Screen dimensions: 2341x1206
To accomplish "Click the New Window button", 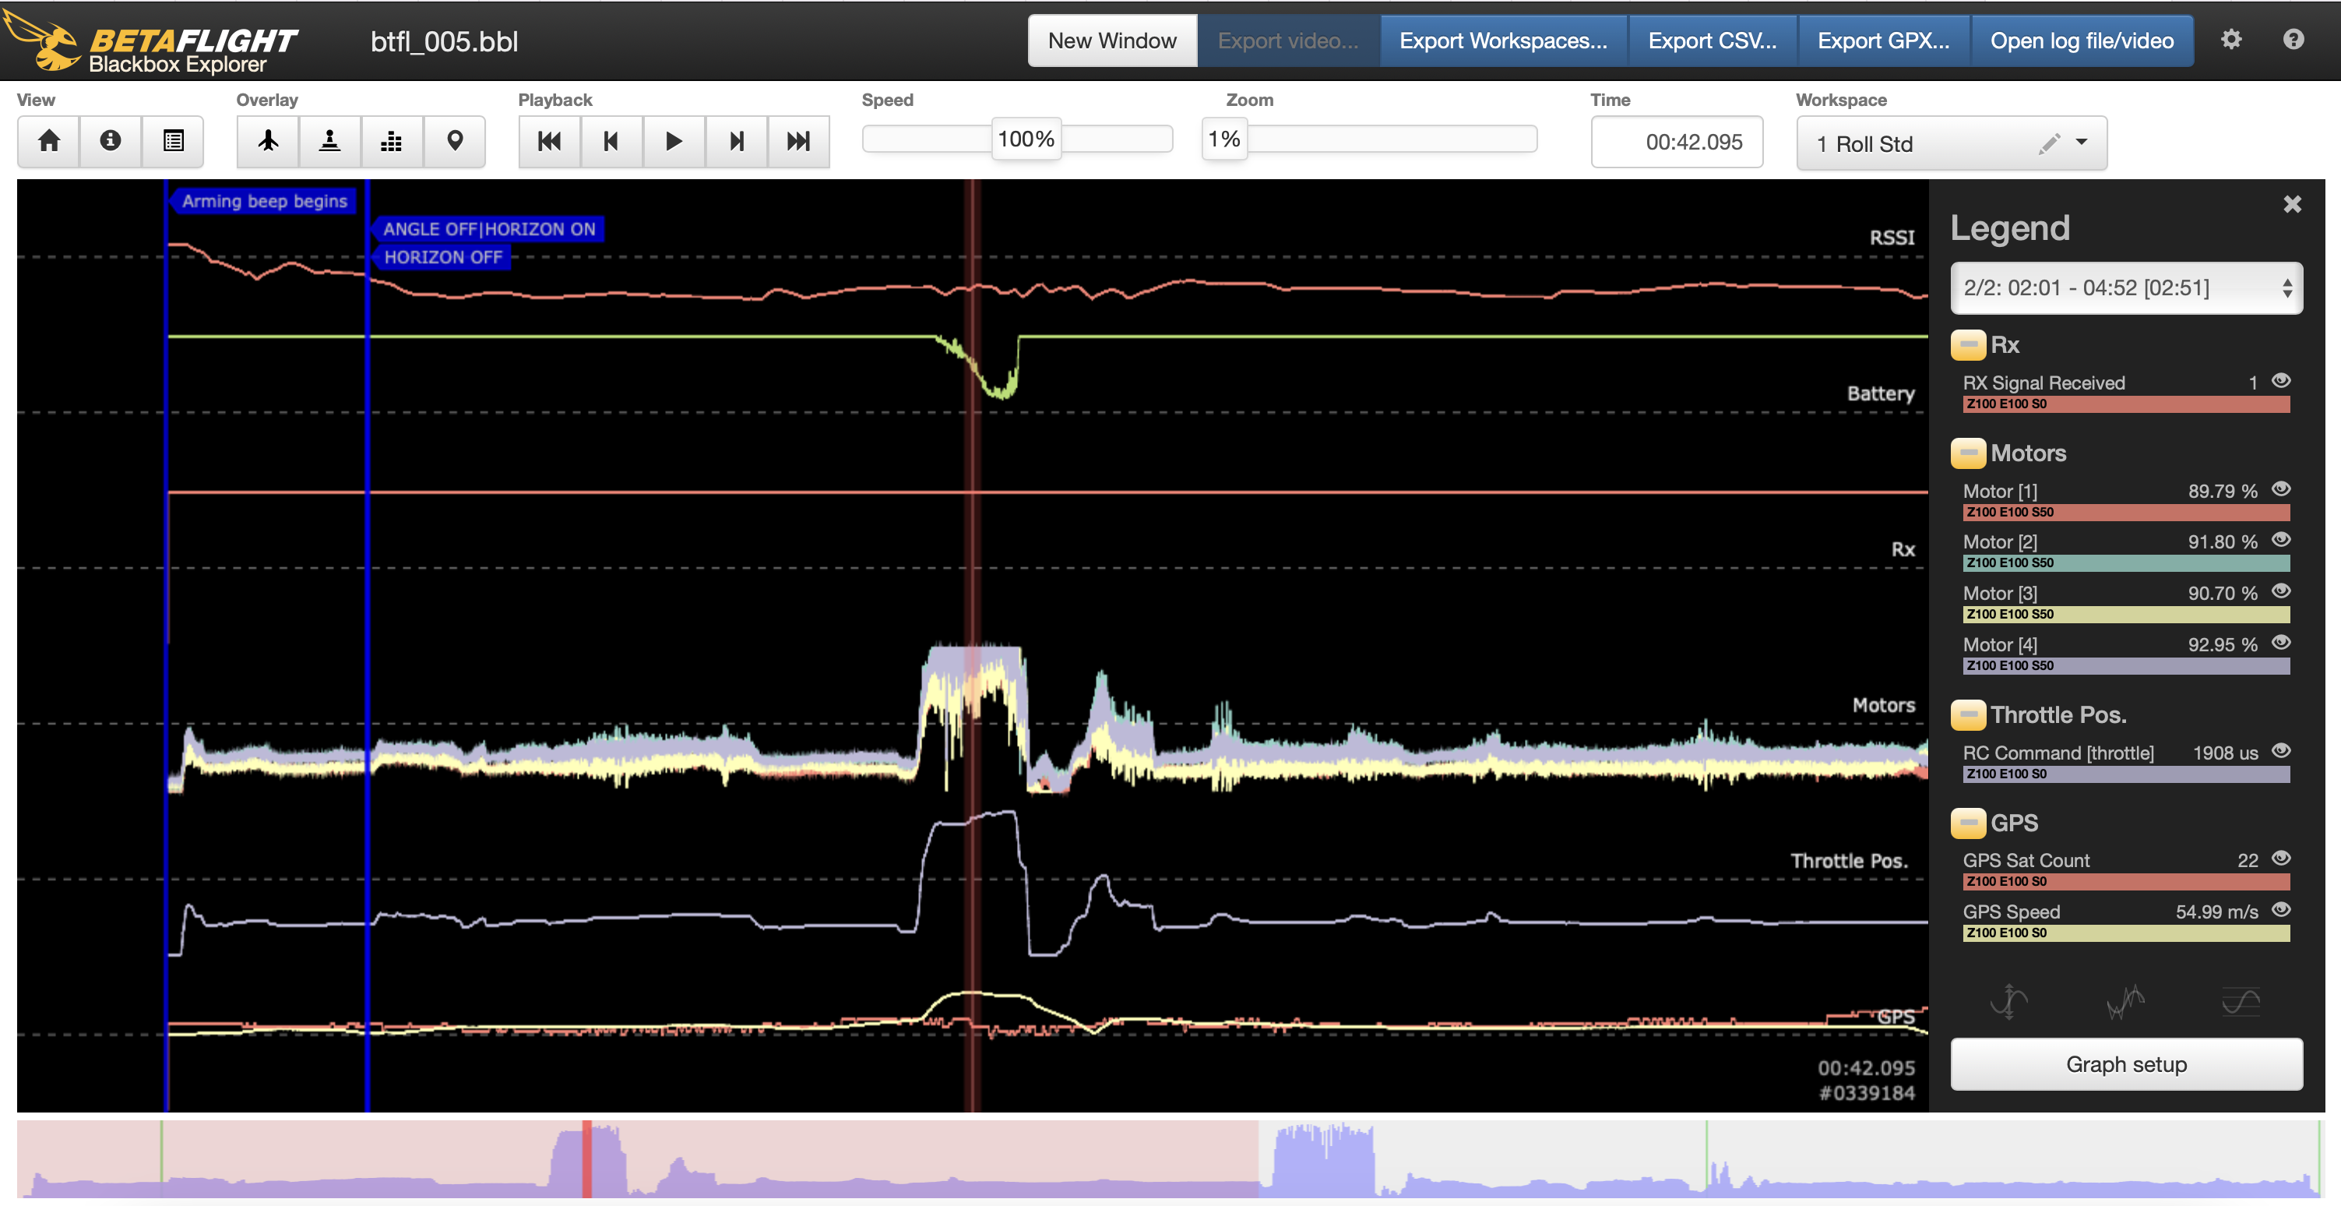I will (1111, 41).
